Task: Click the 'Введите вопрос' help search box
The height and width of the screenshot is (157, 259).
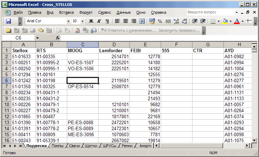Action: coord(211,12)
